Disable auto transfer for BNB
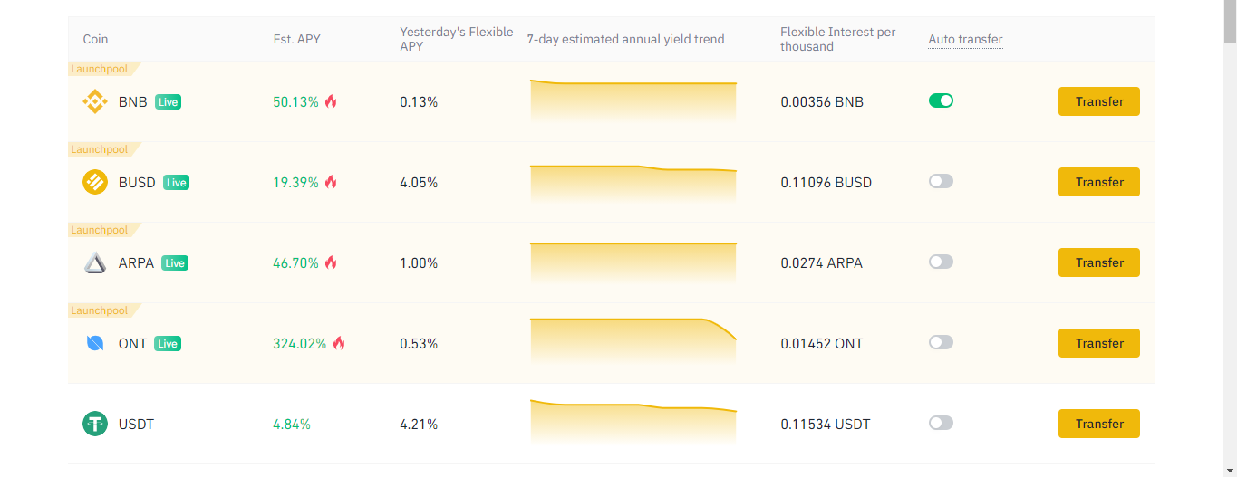1237x477 pixels. click(x=941, y=100)
